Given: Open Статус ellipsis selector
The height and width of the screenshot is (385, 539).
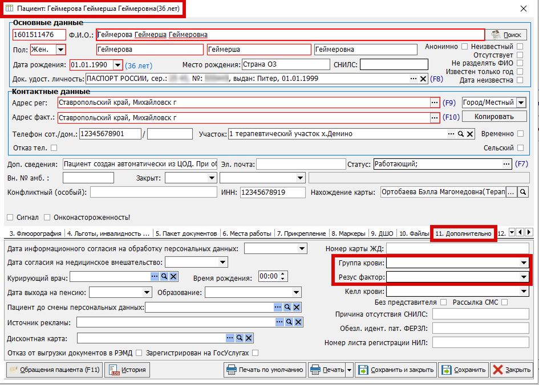Looking at the screenshot, I should 506,164.
